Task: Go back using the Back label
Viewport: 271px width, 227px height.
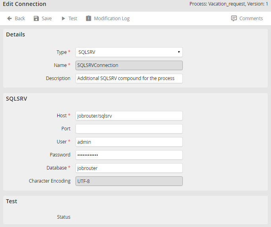Action: point(20,19)
